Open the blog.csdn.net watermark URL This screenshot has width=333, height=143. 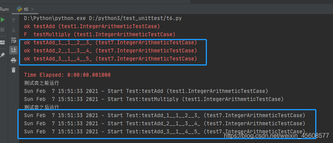coord(277,135)
